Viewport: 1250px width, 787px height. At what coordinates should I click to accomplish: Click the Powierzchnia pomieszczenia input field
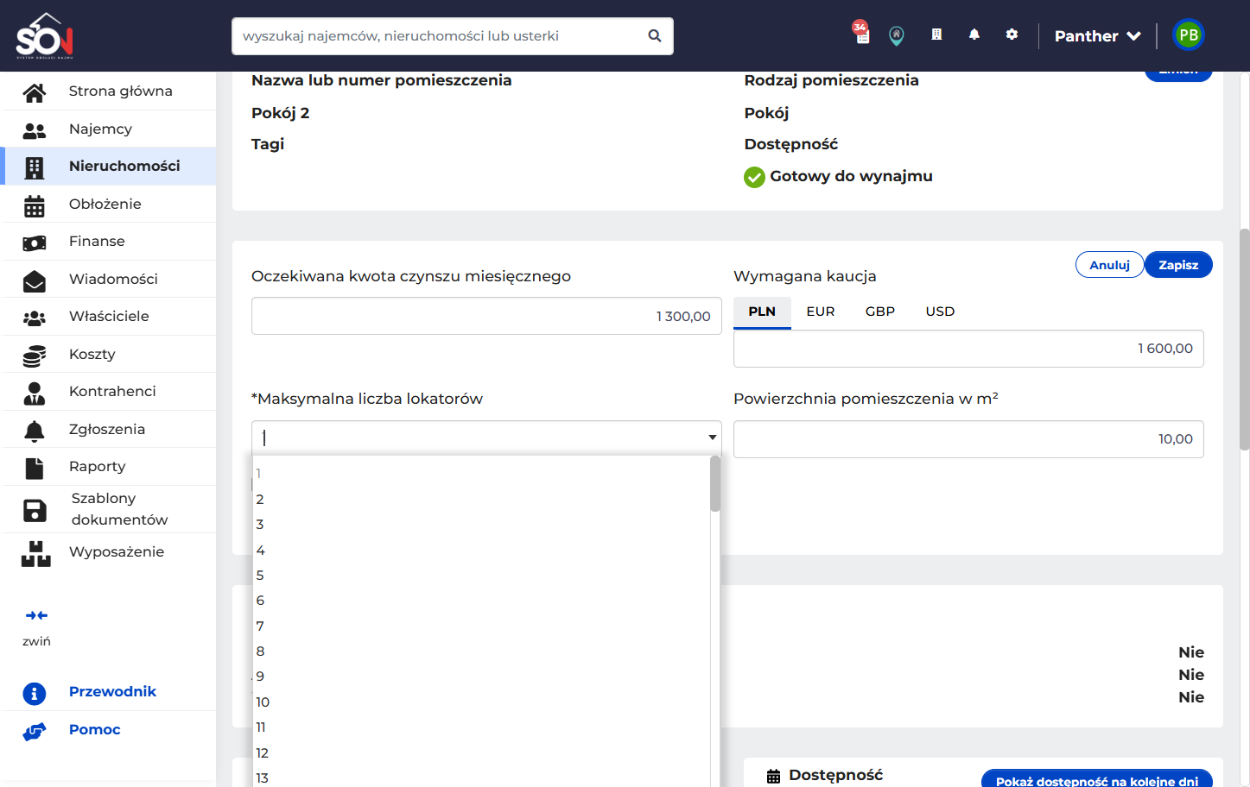coord(968,439)
